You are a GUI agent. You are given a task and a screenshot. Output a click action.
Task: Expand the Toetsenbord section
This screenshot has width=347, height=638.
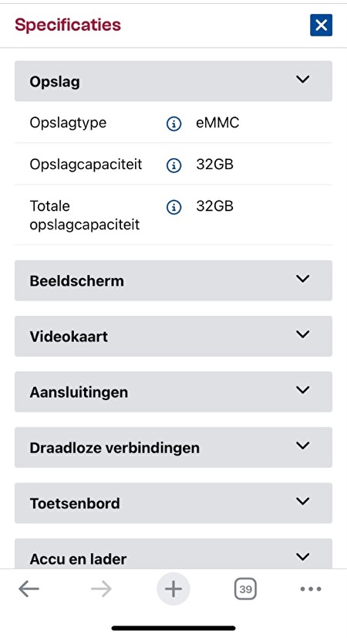[x=173, y=503]
